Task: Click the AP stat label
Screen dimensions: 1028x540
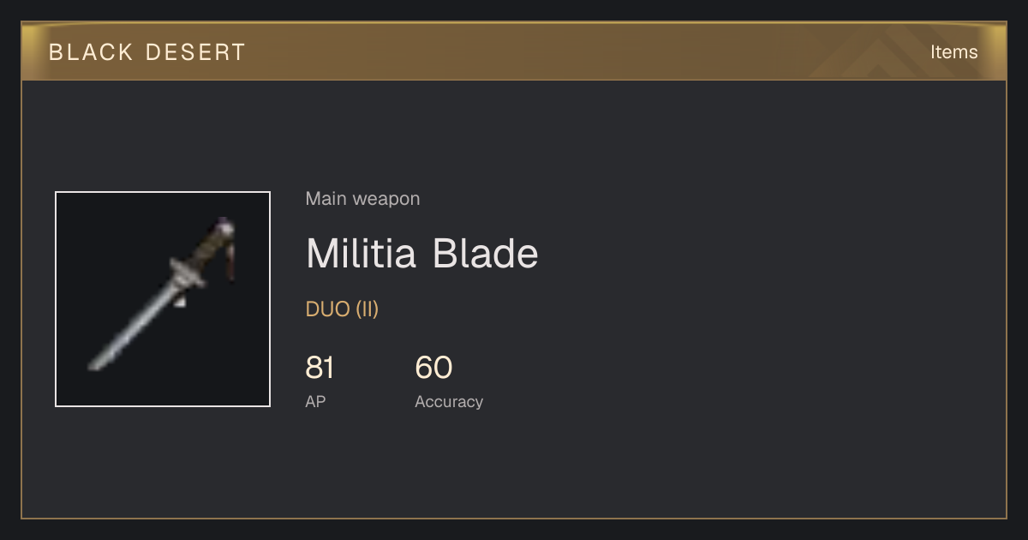Action: [315, 401]
